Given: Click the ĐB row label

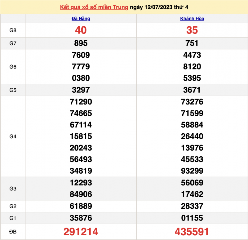Looking at the screenshot, I should coord(13,232).
